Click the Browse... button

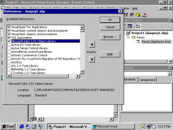click(x=110, y=37)
